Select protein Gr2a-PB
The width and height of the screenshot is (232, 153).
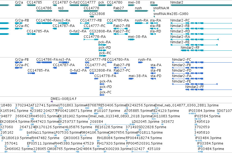(x=19, y=62)
